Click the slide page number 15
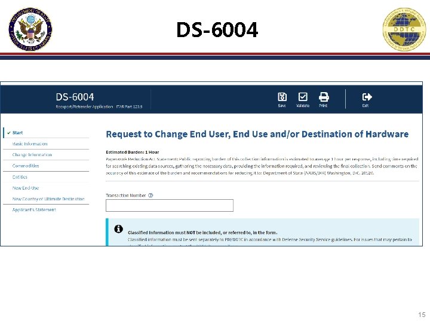This screenshot has width=430, height=323. point(422,315)
